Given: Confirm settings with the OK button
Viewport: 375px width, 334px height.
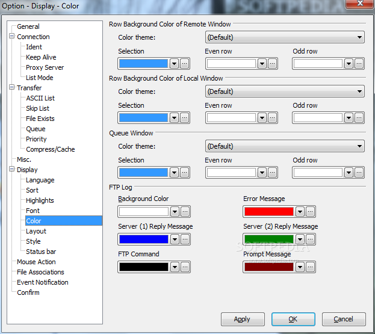Looking at the screenshot, I should (x=293, y=319).
